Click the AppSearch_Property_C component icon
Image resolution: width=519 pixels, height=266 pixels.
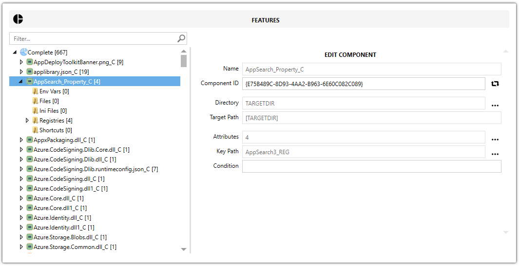pos(29,81)
